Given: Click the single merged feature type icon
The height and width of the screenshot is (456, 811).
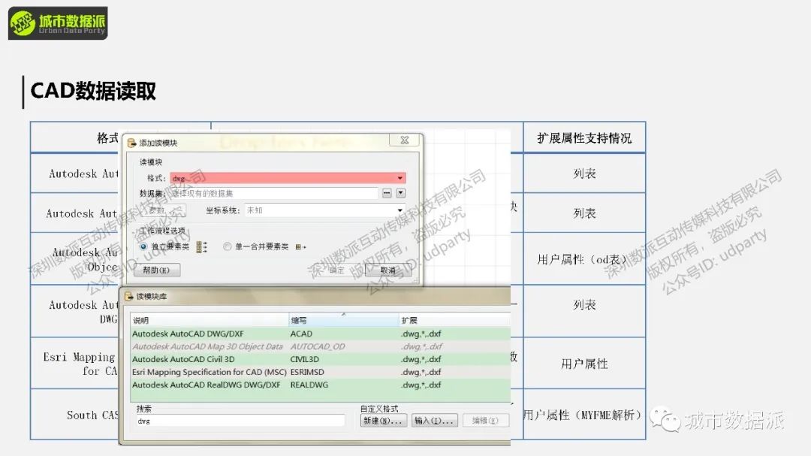Looking at the screenshot, I should (x=300, y=247).
